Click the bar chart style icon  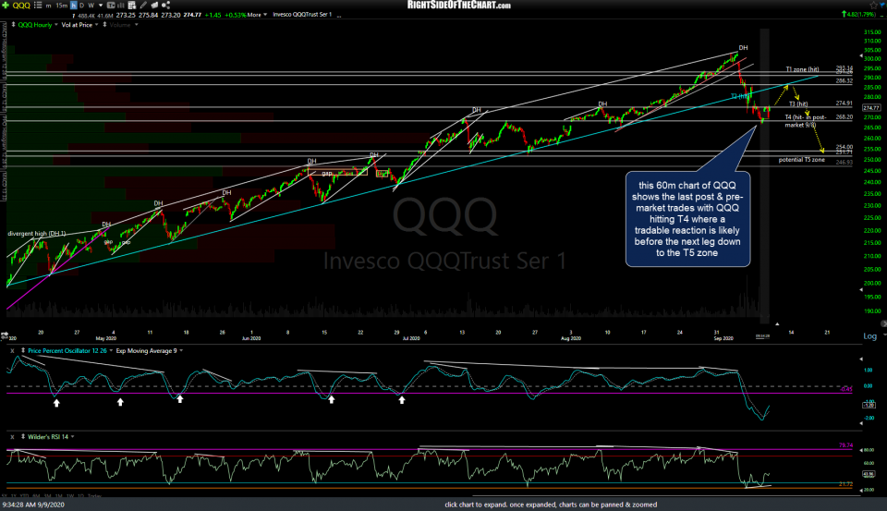(121, 6)
